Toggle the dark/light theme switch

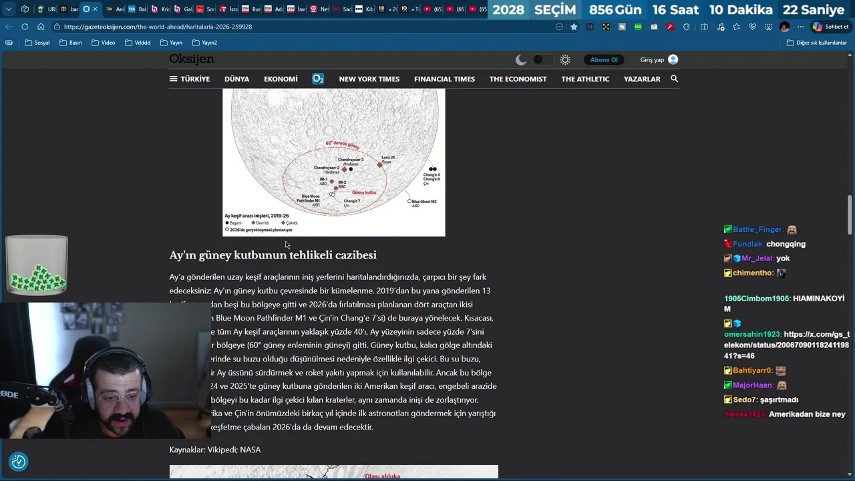542,59
